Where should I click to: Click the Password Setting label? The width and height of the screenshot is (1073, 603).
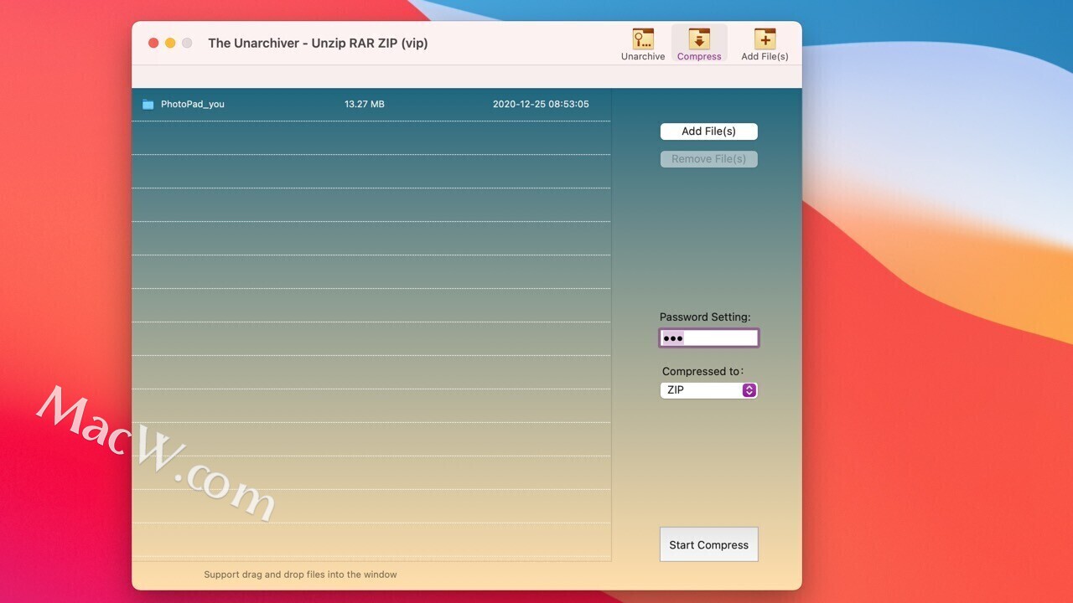705,317
